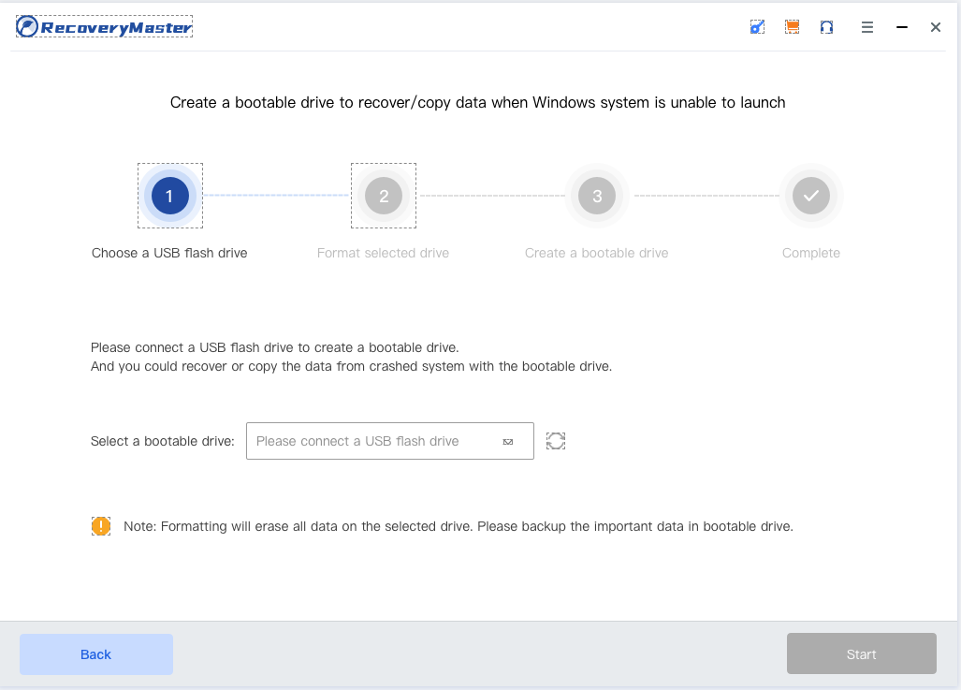Refresh the USB drive list
Viewport: 961px width, 690px height.
pyautogui.click(x=556, y=441)
